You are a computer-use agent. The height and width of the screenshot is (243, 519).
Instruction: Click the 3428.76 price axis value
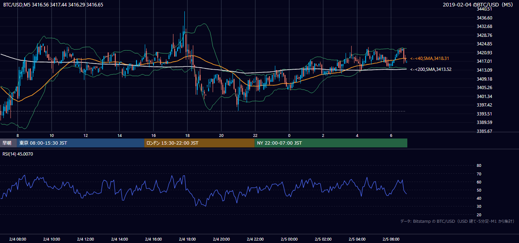484,35
